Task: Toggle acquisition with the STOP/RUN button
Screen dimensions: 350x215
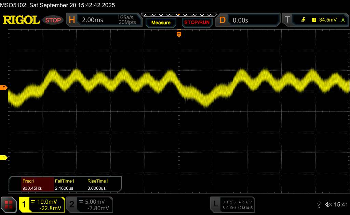Action: click(x=196, y=23)
